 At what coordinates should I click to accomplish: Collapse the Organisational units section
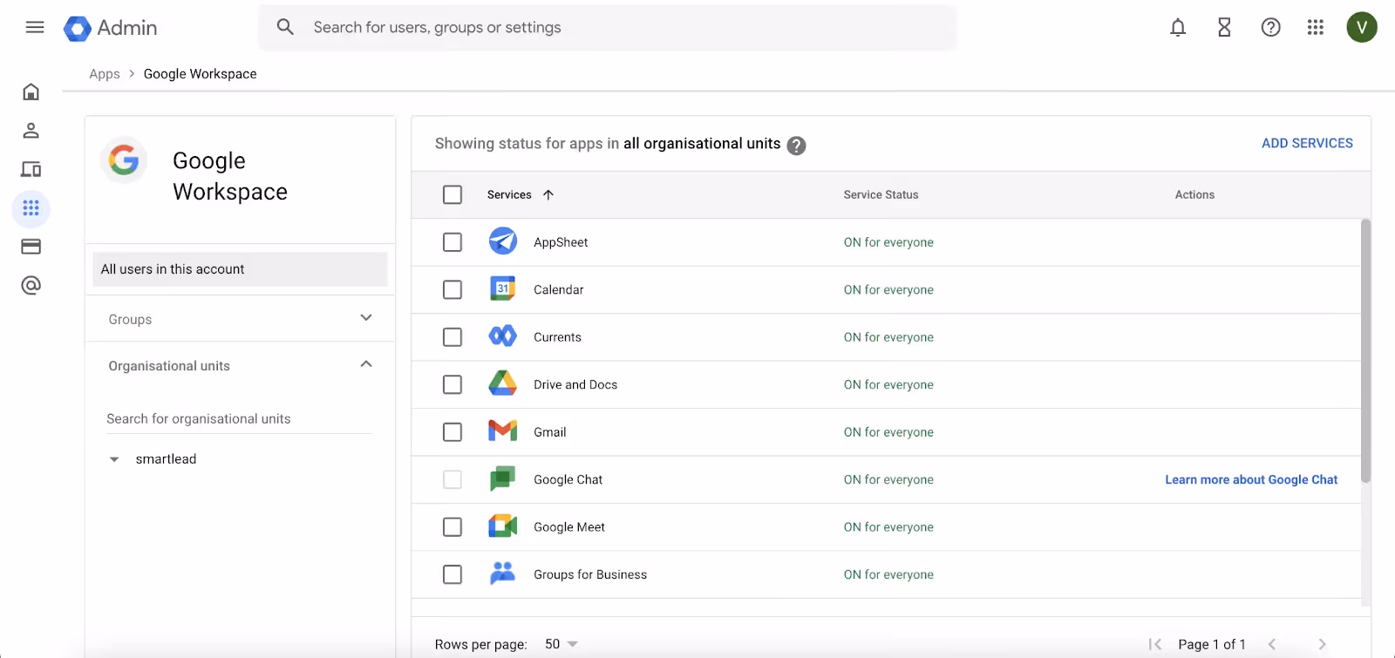coord(366,364)
